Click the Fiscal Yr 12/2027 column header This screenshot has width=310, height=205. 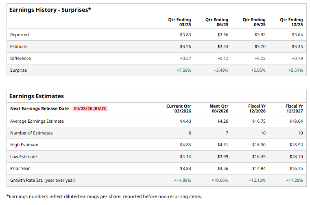tap(294, 109)
